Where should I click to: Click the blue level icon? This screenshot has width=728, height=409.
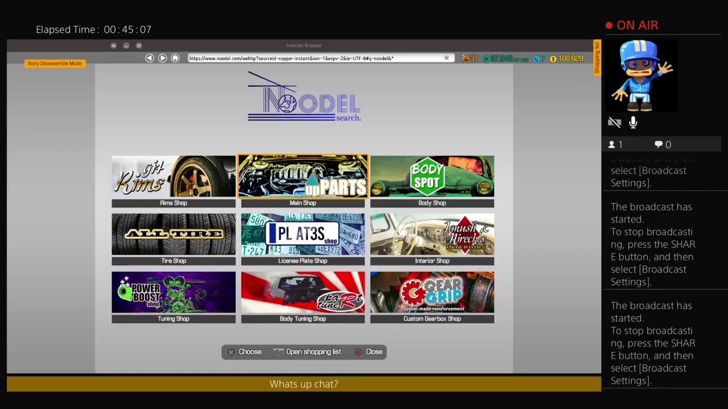[536, 59]
